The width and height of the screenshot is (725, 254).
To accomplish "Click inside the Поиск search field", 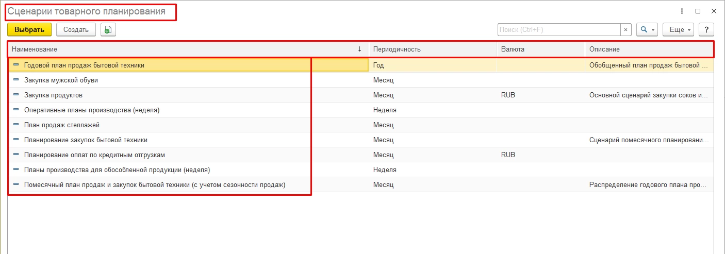I will 558,30.
